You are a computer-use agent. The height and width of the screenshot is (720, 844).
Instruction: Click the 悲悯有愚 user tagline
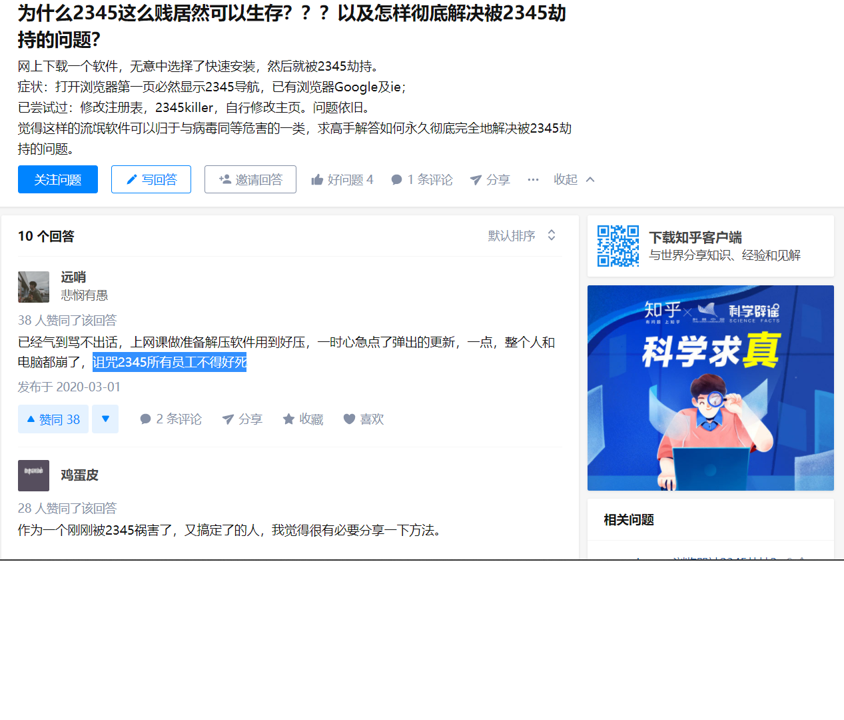click(85, 295)
